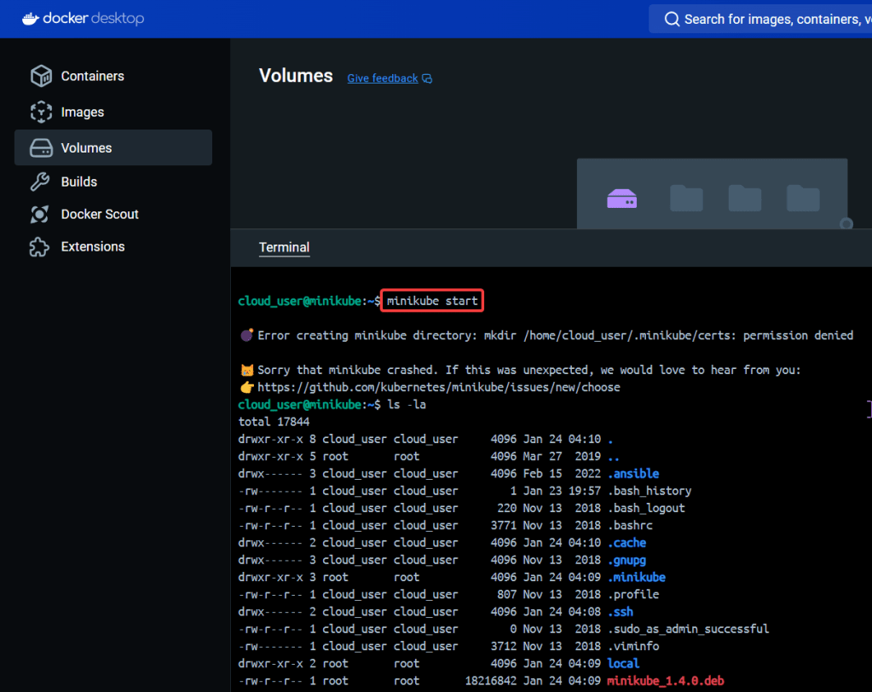Click the Docker Scout icon
872x692 pixels.
click(41, 215)
